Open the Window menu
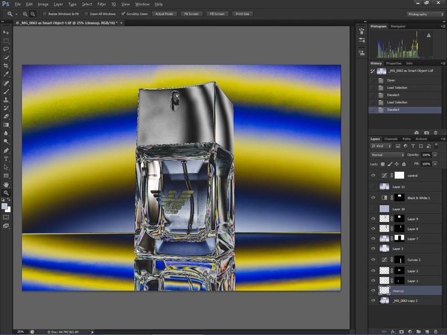This screenshot has width=447, height=335. point(143,4)
